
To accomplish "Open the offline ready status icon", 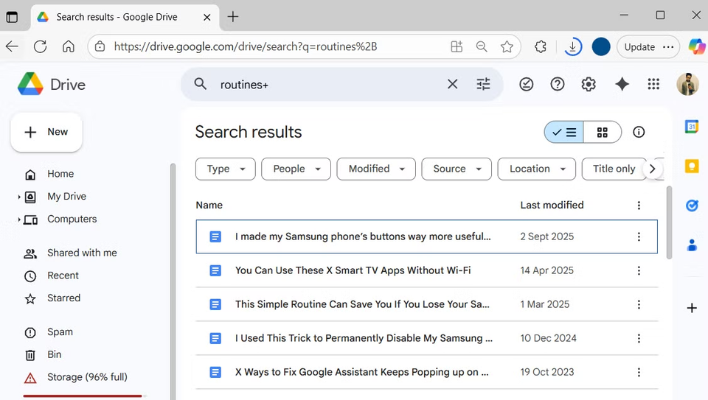I will click(x=526, y=85).
